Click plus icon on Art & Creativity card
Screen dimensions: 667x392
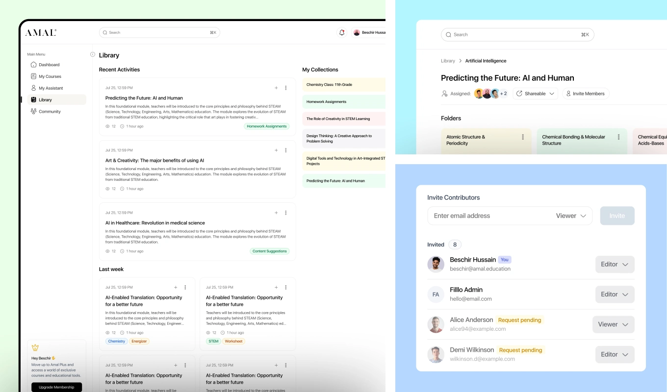click(276, 150)
